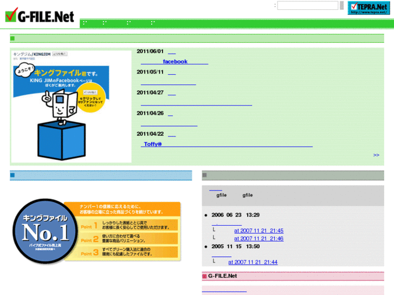Open the facebook news headline link
Screen dimensions: 394x295
tap(175, 62)
